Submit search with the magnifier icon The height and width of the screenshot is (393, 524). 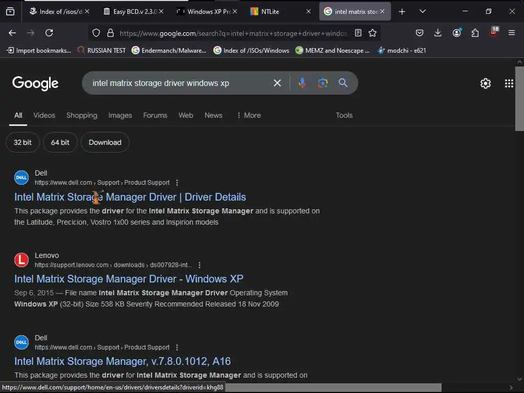343,83
